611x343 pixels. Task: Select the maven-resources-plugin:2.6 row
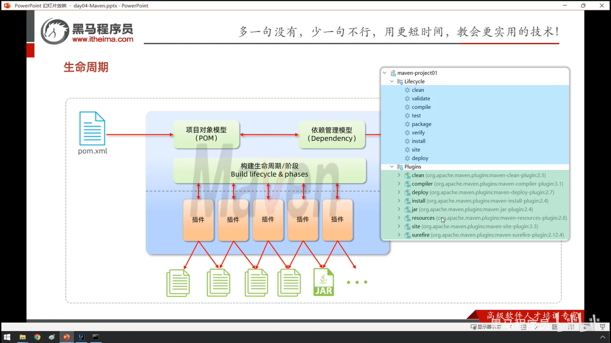[475, 218]
